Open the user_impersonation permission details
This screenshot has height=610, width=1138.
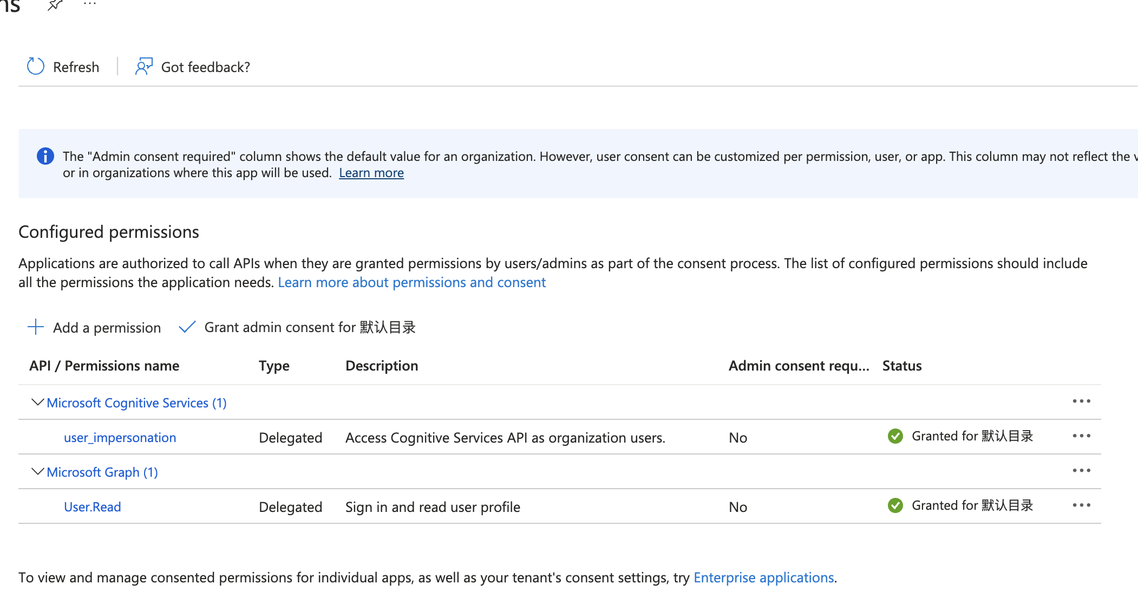click(120, 437)
